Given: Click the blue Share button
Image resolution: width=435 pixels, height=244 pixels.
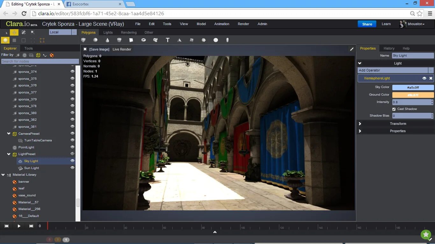Looking at the screenshot, I should coord(367,24).
